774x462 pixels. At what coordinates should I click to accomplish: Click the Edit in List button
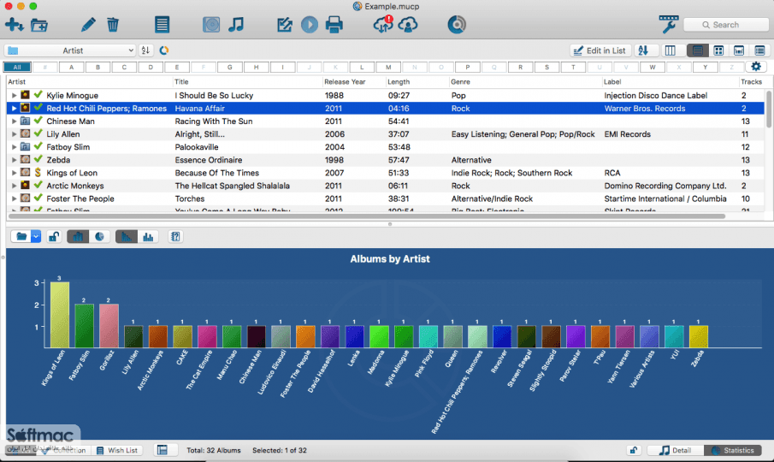click(x=600, y=50)
